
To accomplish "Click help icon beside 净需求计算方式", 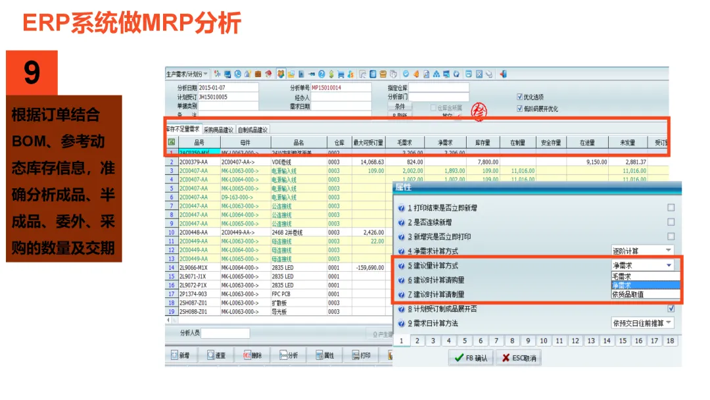I will pos(401,251).
